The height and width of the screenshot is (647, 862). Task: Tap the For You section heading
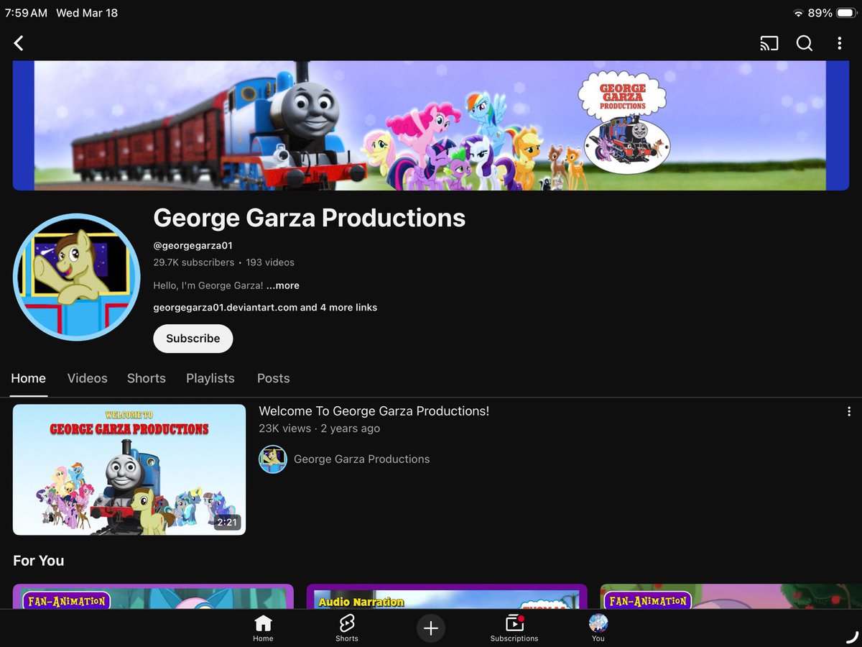pos(39,561)
